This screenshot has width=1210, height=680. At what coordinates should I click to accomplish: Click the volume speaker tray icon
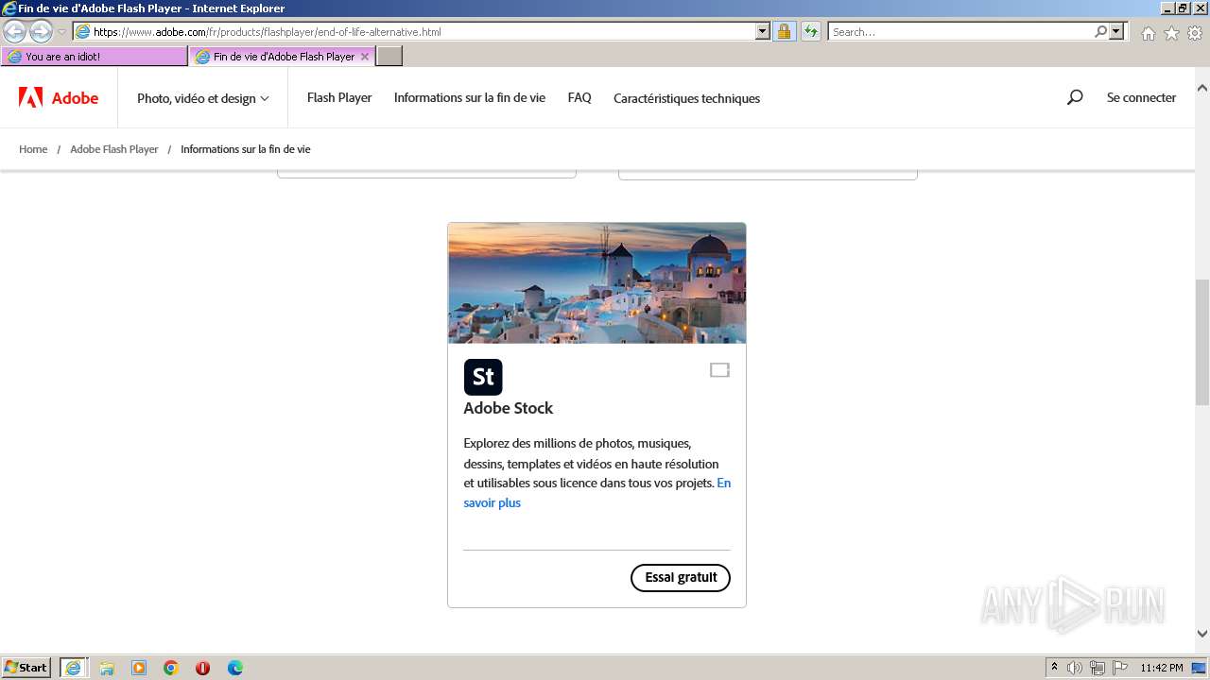click(1075, 668)
